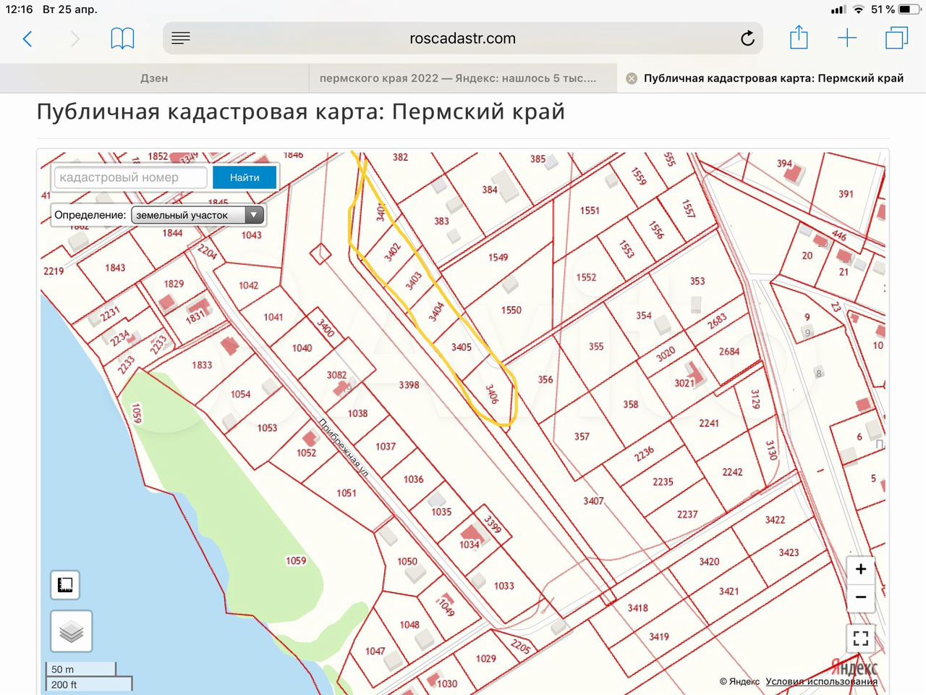The image size is (926, 695).
Task: Tap reader view lines icon in address bar
Action: 181,38
